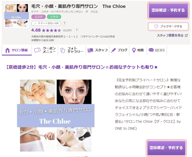Click the photo gallery cards icon
This screenshot has height=157, width=192.
(63, 50)
